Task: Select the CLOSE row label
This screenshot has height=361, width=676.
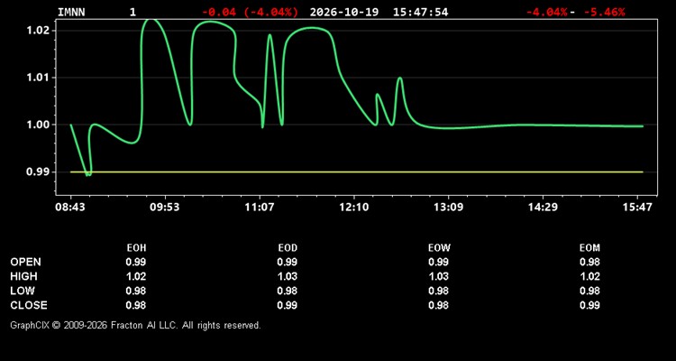Action: pos(29,305)
